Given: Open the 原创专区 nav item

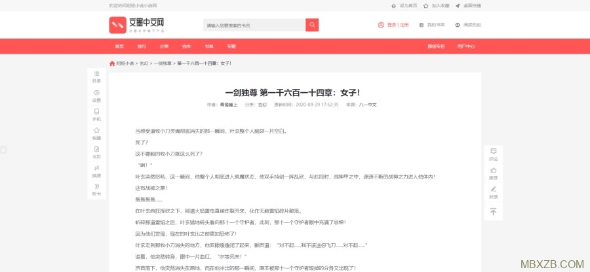Looking at the screenshot, I should click(x=436, y=46).
